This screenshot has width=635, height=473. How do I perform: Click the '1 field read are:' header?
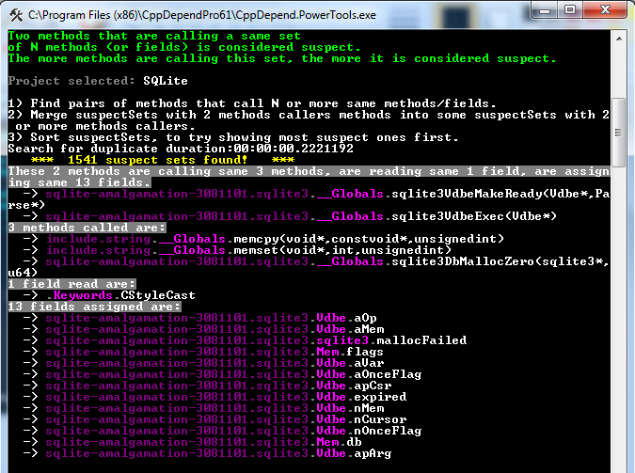(x=71, y=284)
